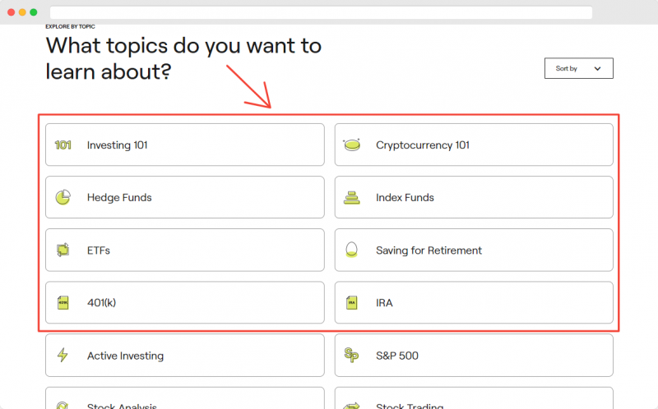Go to the Hedge Funds topic
The image size is (658, 409).
[184, 197]
